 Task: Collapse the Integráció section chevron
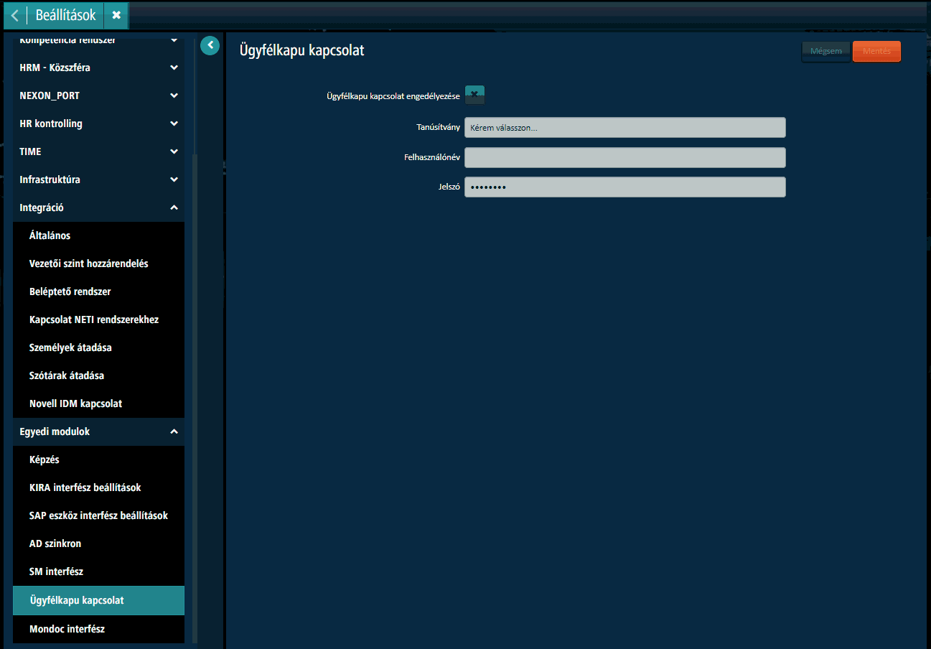[174, 207]
